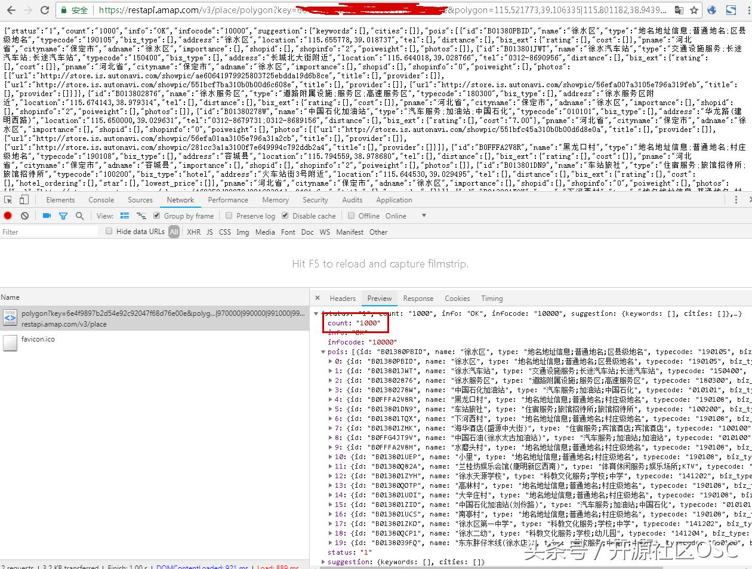Open the Timing tab
This screenshot has width=752, height=569.
(492, 298)
